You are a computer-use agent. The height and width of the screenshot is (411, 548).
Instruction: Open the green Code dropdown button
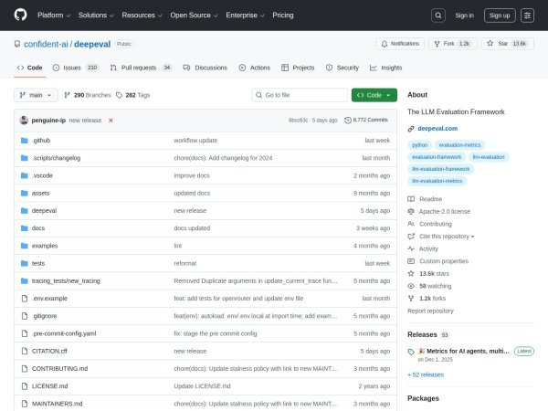click(x=374, y=95)
